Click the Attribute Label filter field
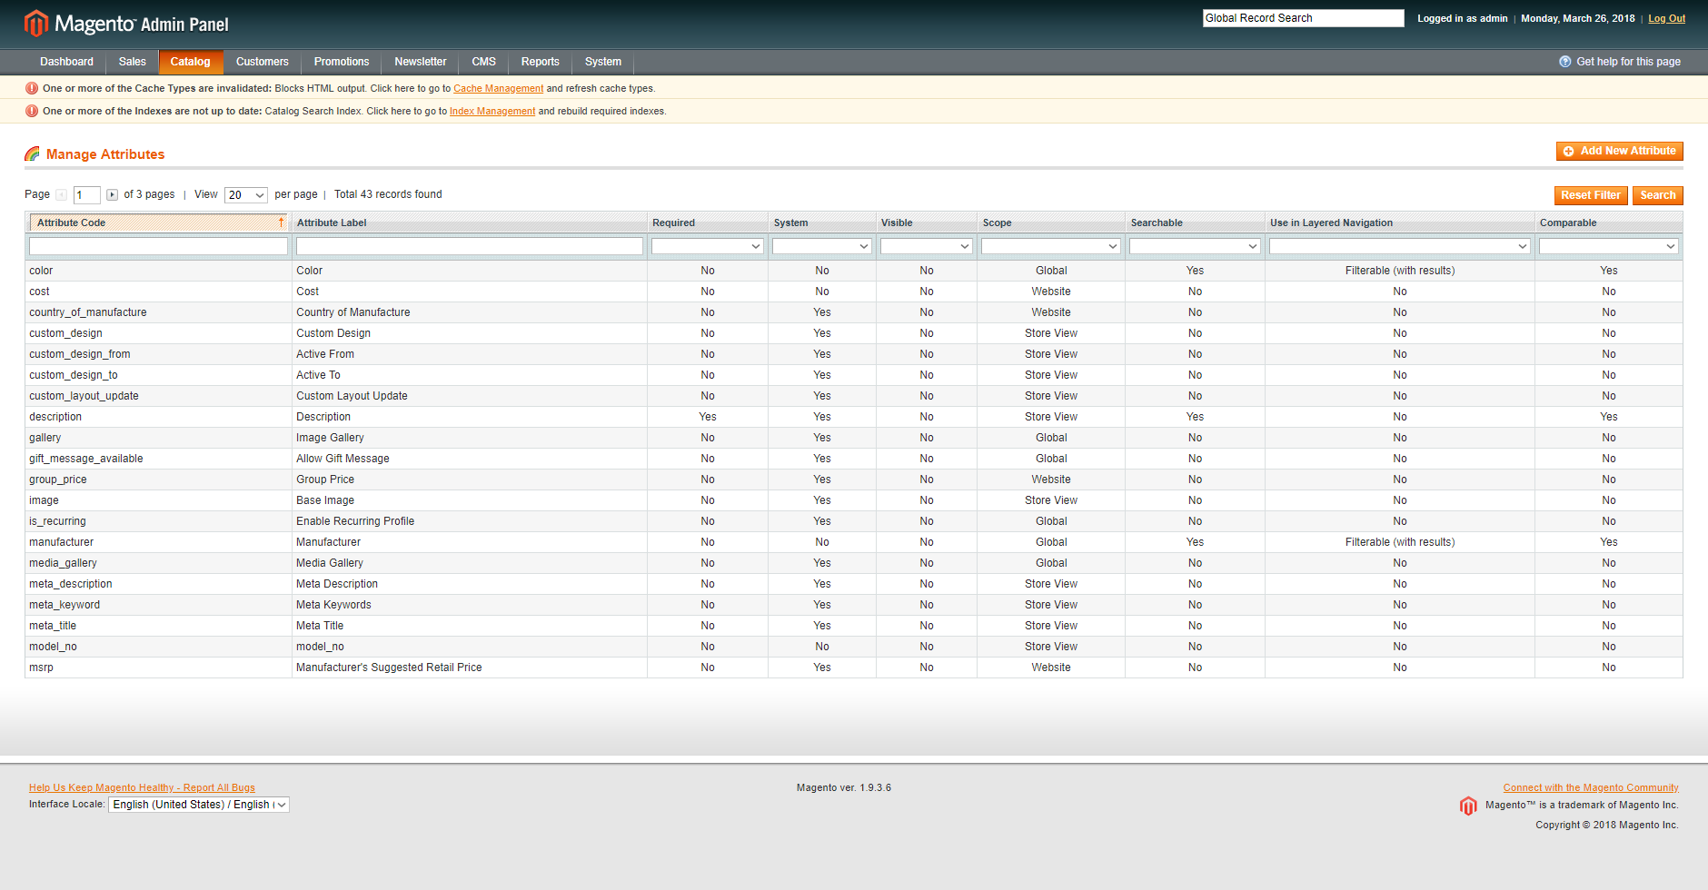 point(470,246)
